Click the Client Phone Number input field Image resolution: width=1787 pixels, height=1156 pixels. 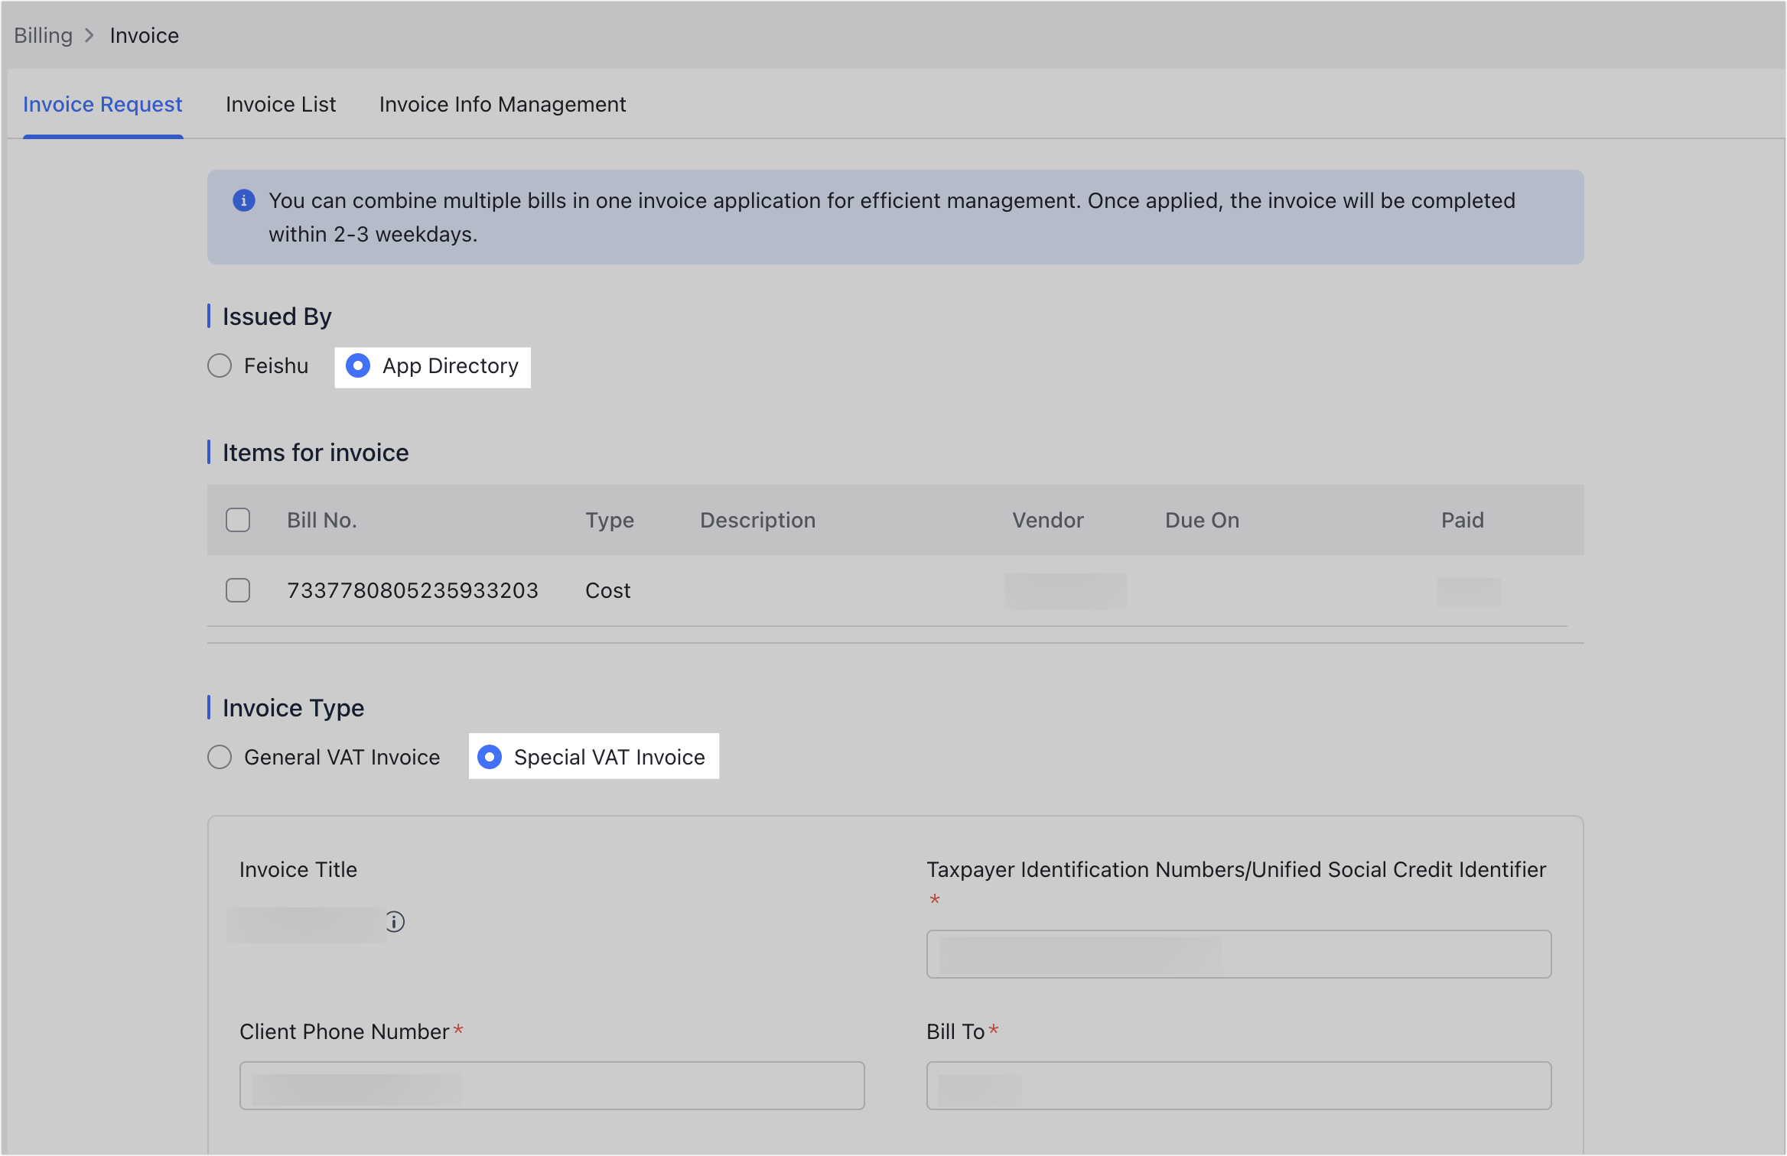tap(552, 1085)
